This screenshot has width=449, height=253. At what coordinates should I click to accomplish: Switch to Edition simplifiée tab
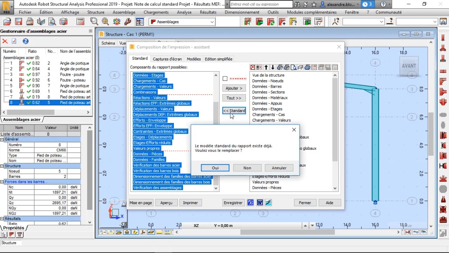[218, 59]
